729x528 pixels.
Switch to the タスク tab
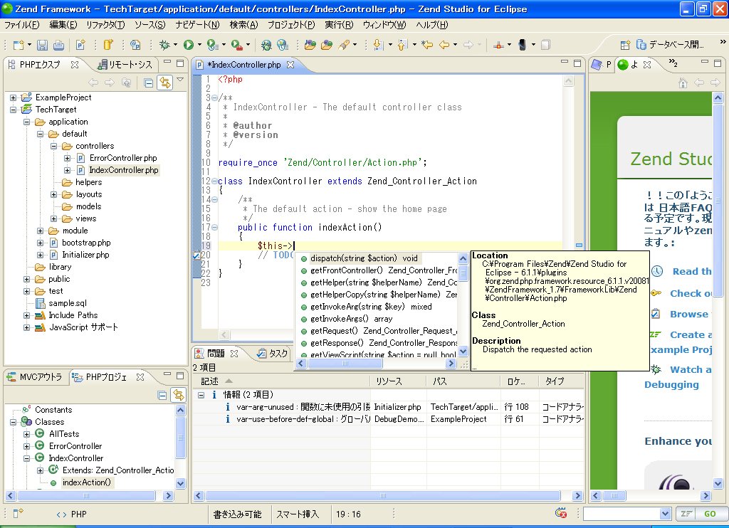point(273,354)
